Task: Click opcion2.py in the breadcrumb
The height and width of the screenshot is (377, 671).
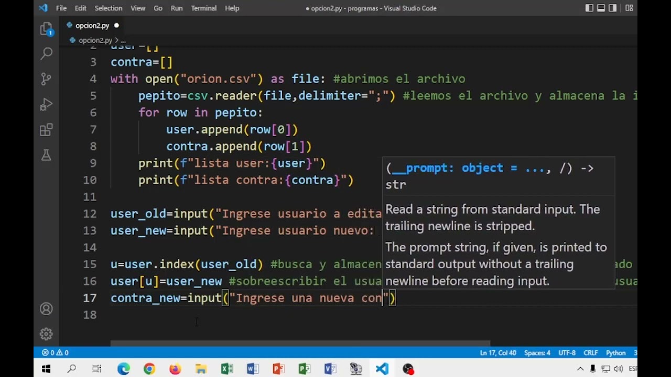Action: pos(95,40)
